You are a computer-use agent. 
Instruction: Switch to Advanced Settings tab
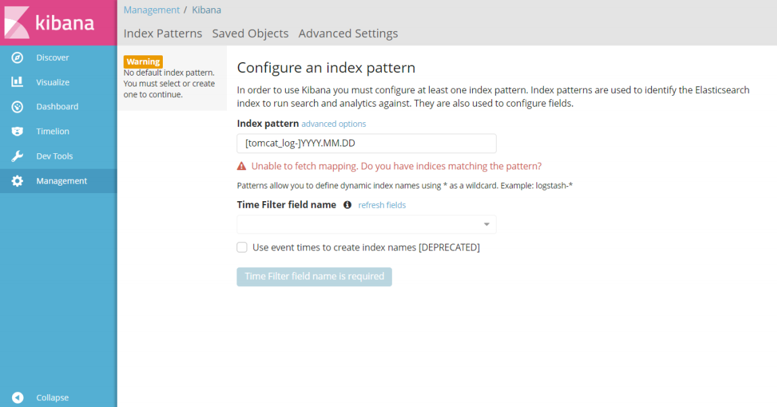[348, 33]
